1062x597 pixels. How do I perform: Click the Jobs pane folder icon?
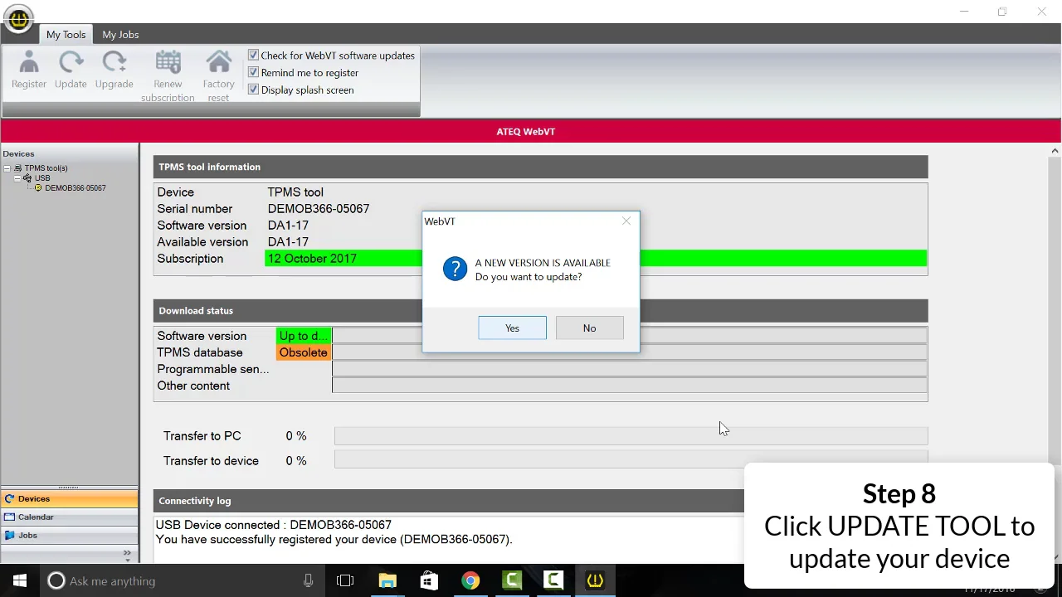[x=10, y=536]
